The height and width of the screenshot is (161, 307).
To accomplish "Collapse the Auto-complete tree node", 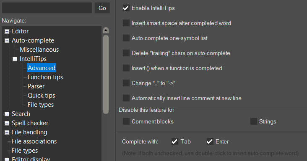I will [x=7, y=40].
